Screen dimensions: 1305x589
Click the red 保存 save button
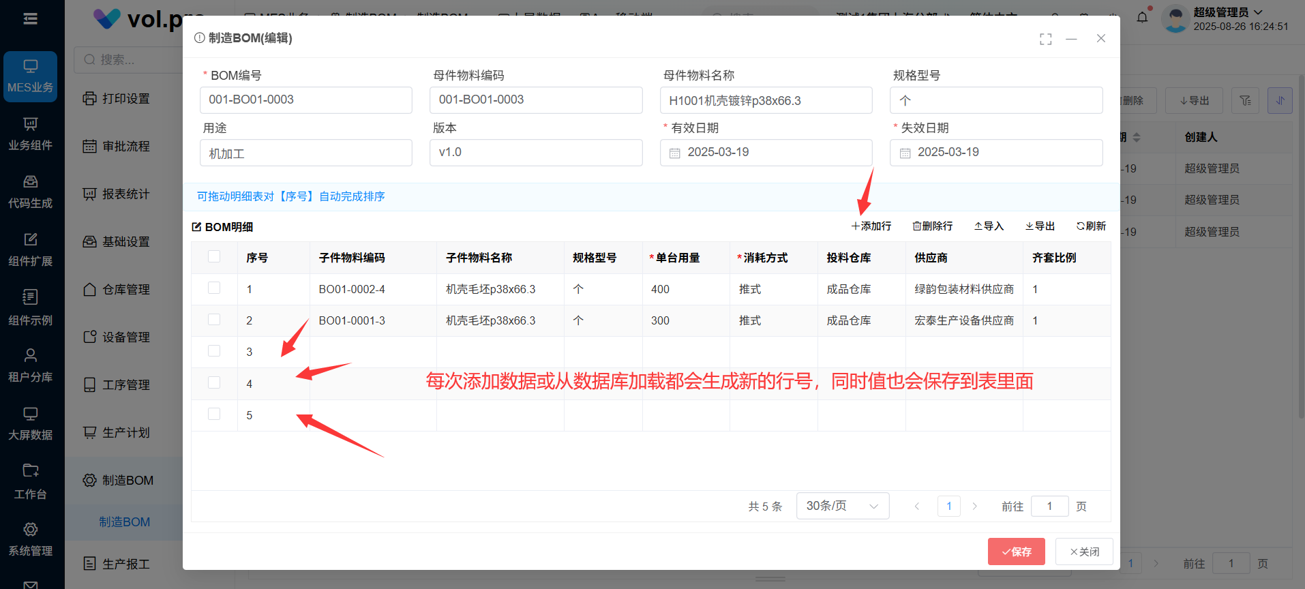(1016, 552)
